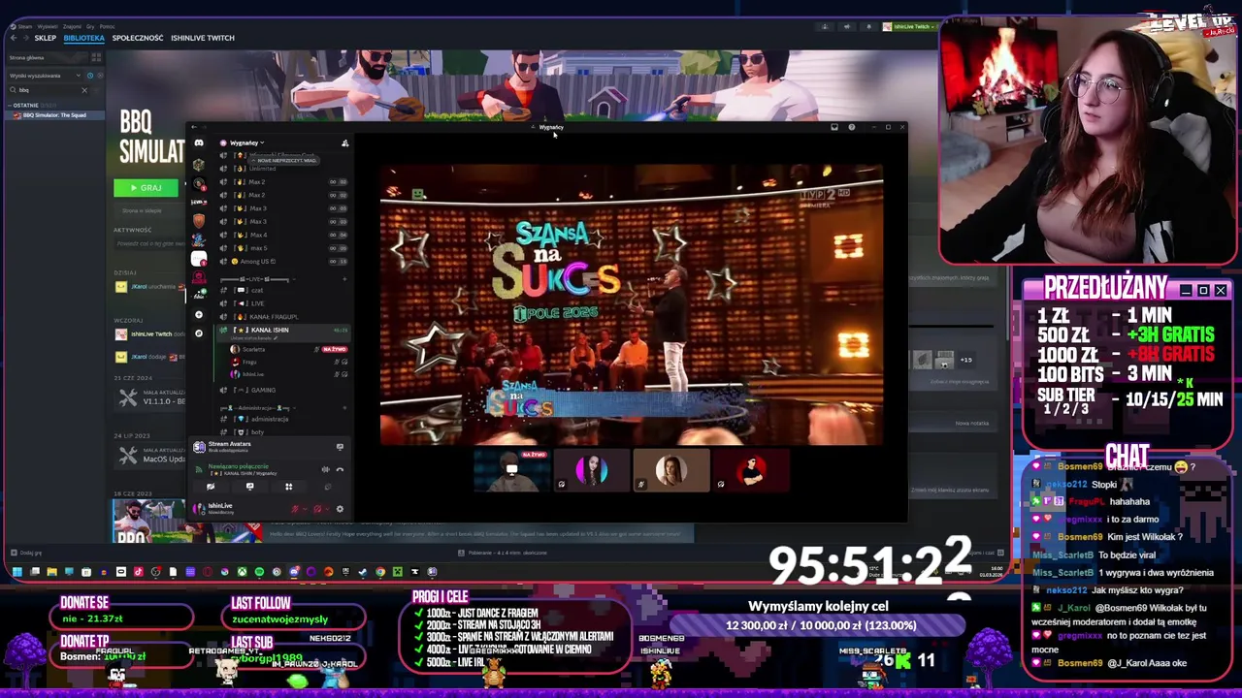Open the Wyniki wyszukiwania dropdown
Viewport: 1242px width, 698px height.
point(45,76)
